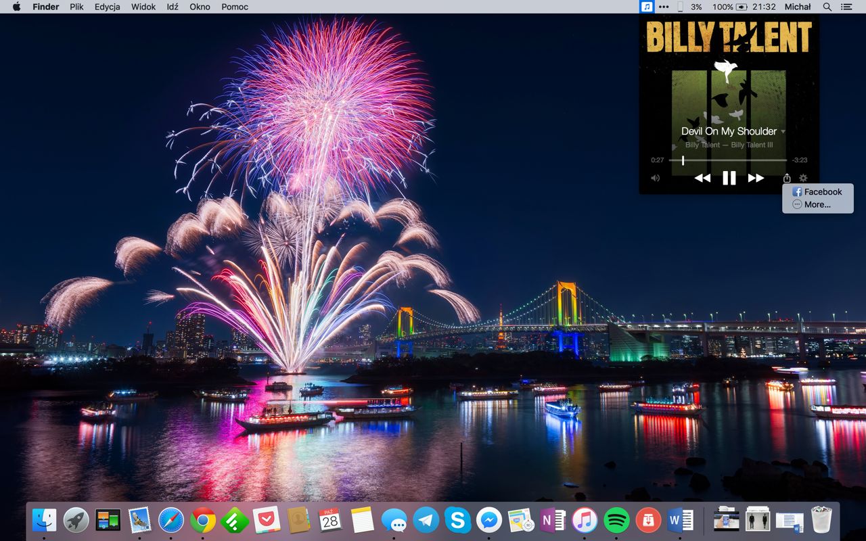Open Notification Center list icon
Image resolution: width=866 pixels, height=541 pixels.
[x=846, y=7]
